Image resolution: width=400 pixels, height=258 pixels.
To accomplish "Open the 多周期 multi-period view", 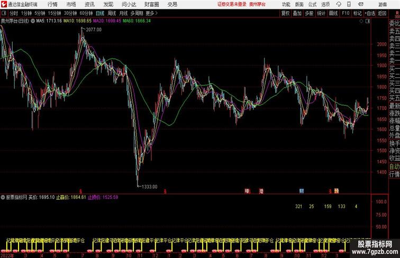I will (x=137, y=13).
